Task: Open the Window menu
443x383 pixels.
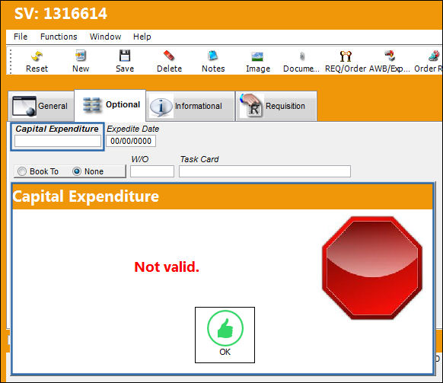Action: 105,37
